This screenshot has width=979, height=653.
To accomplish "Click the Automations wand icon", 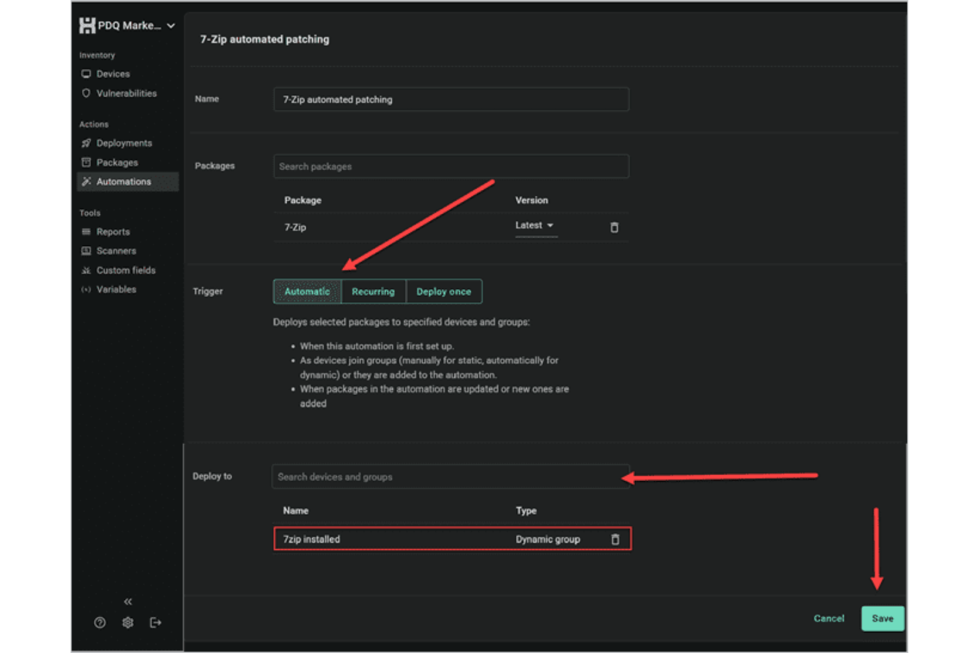I will tap(86, 181).
